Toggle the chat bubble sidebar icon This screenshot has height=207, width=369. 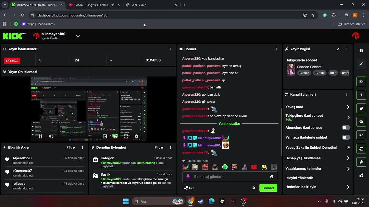click(361, 122)
